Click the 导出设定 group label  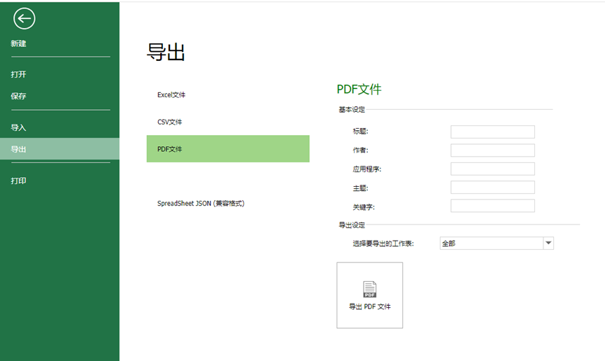[352, 225]
